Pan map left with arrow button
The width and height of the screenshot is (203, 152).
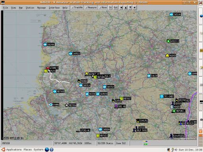pos(121,8)
